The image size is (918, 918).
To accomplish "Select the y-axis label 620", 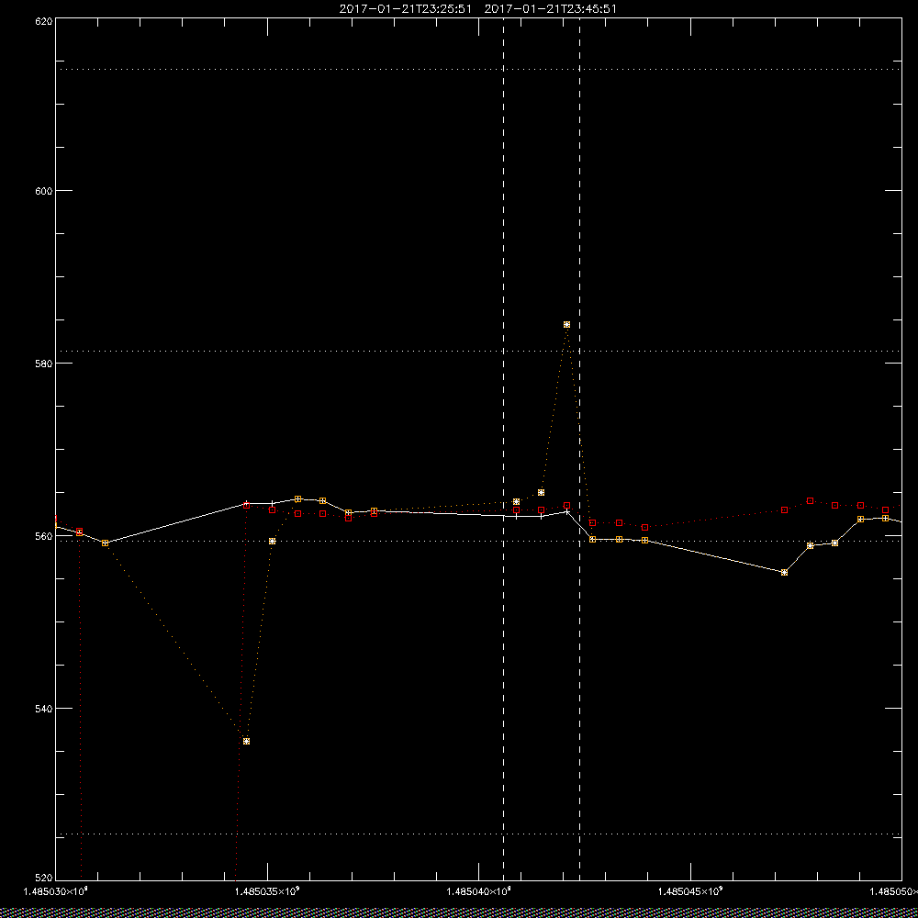I will pyautogui.click(x=44, y=21).
